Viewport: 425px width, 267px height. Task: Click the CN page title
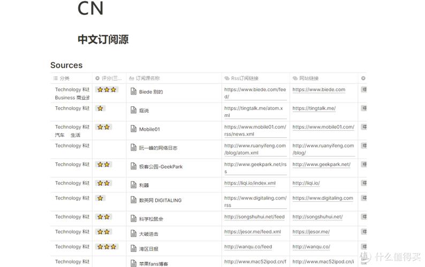(x=90, y=8)
